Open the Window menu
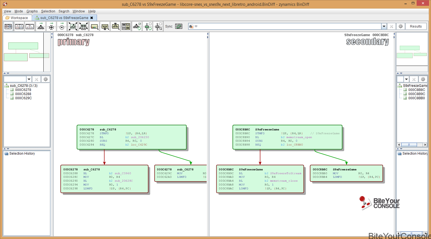 pos(79,11)
